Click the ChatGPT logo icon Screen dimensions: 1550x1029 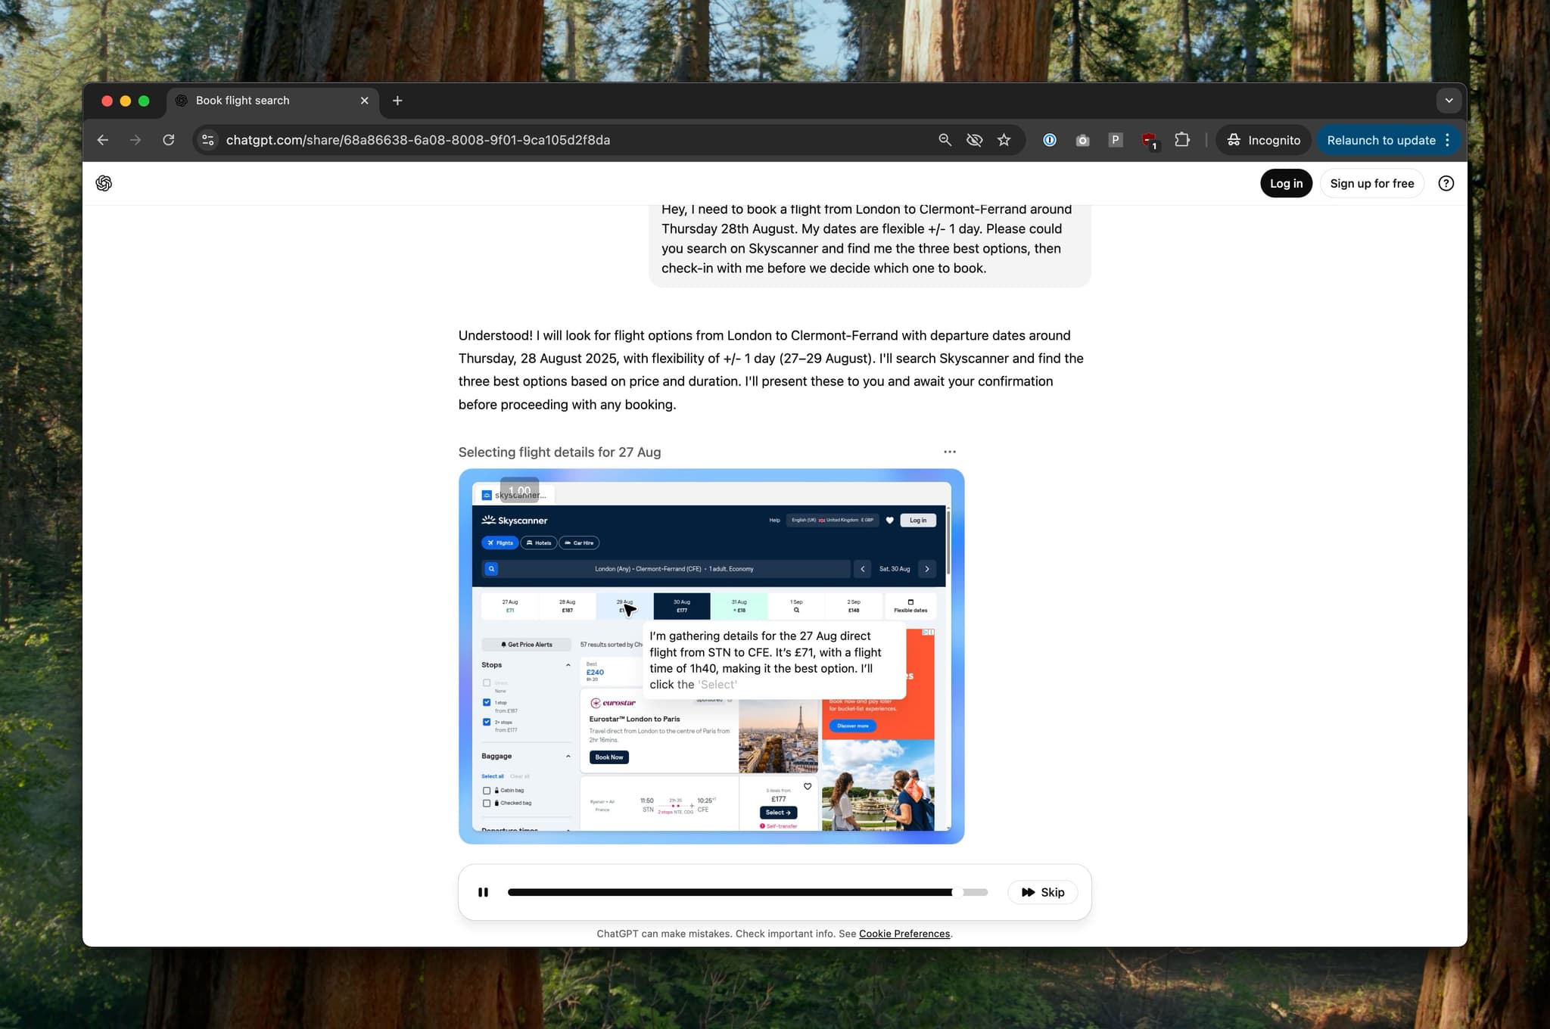[104, 183]
